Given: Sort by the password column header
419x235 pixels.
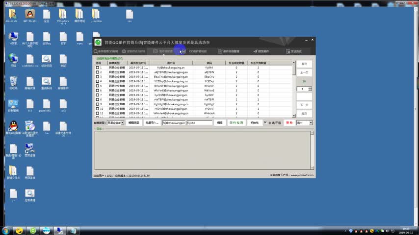Looking at the screenshot, I should pos(209,63).
